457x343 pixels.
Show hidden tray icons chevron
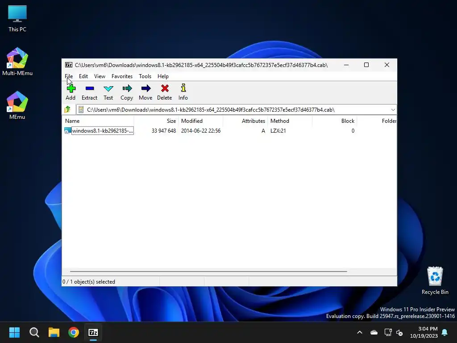360,332
